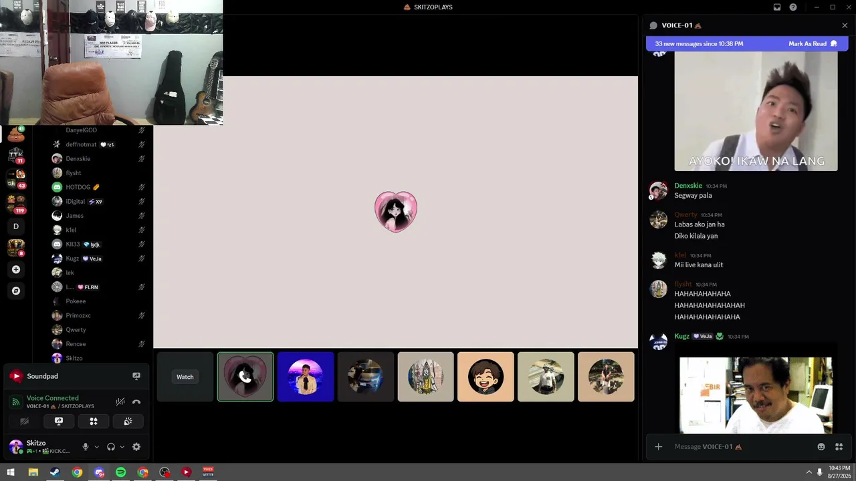This screenshot has height=481, width=856.
Task: Open the Discord help question-mark icon
Action: (x=793, y=7)
